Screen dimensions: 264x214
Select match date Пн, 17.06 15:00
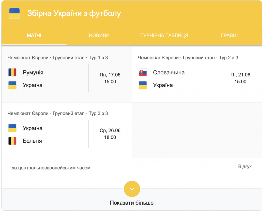coord(110,78)
